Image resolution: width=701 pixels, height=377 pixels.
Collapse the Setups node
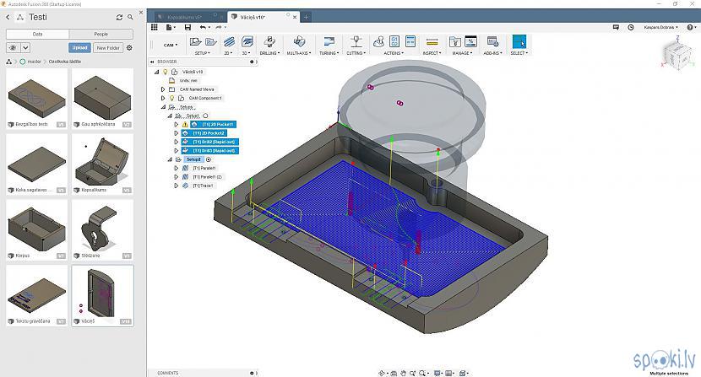click(163, 107)
